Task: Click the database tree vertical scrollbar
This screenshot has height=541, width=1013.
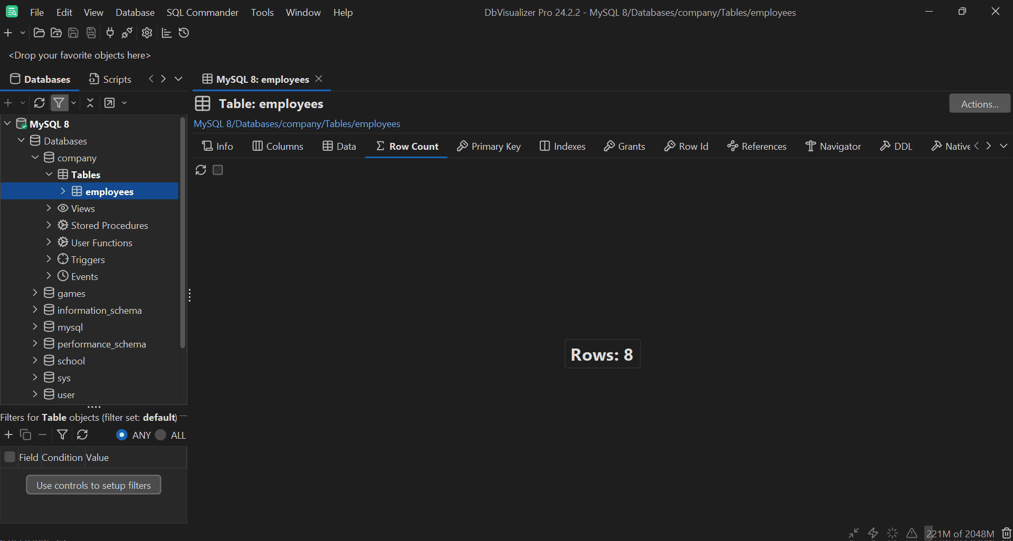Action: [x=183, y=232]
